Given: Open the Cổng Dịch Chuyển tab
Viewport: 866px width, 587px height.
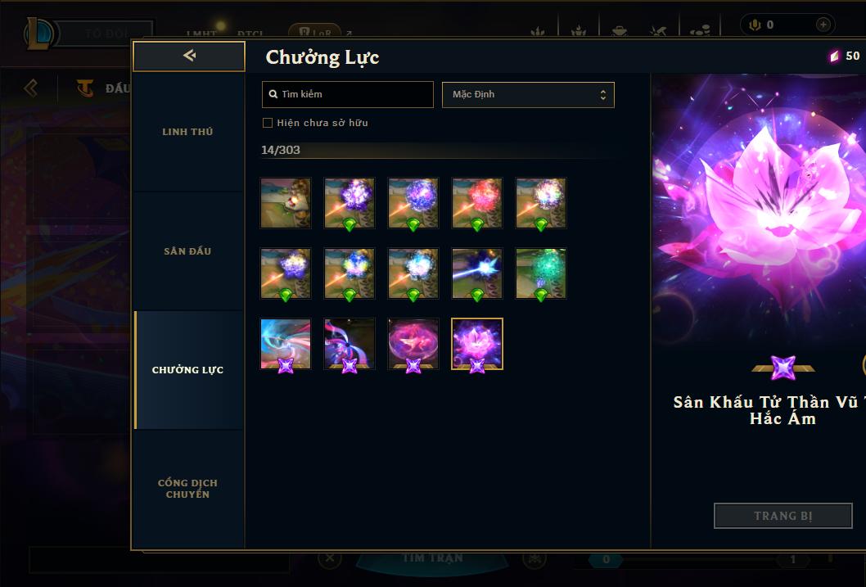Looking at the screenshot, I should (x=187, y=489).
